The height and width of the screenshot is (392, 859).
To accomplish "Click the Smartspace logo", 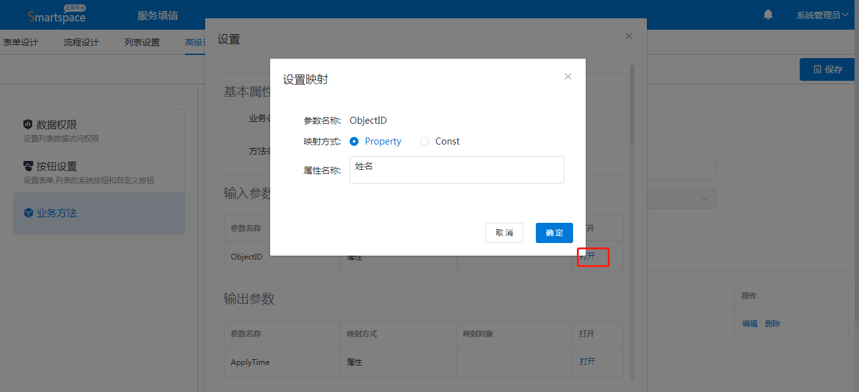I will click(x=57, y=15).
